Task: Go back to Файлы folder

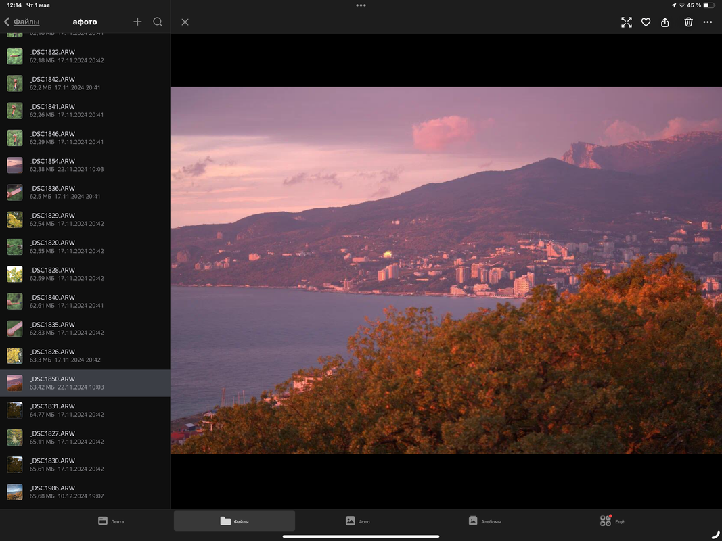Action: [x=22, y=22]
